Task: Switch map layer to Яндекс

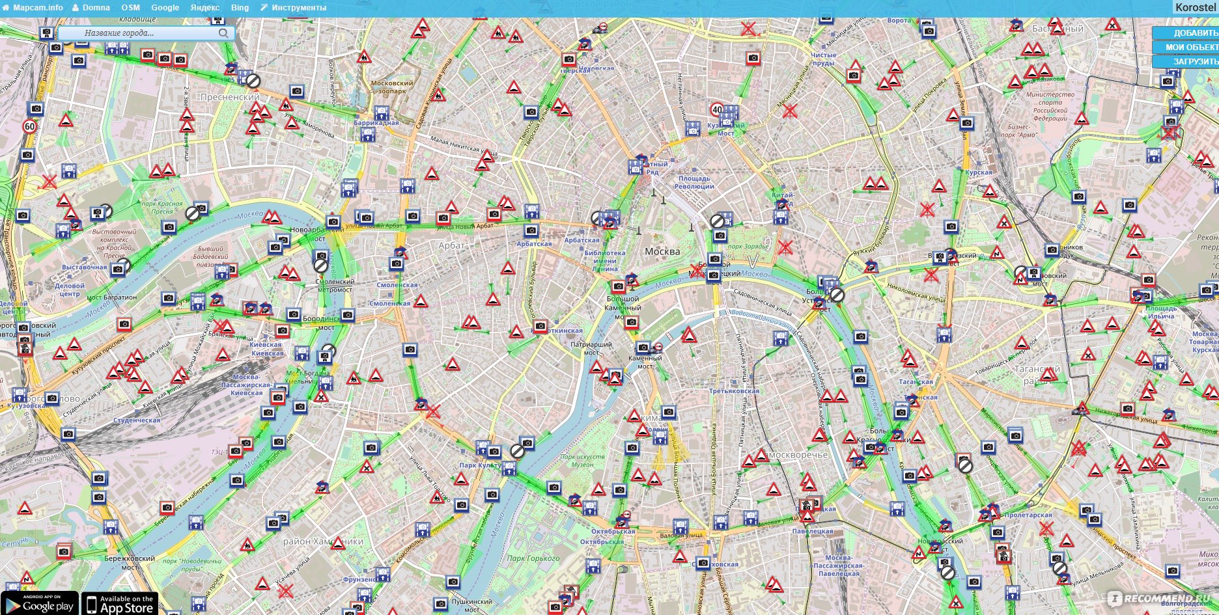Action: point(204,8)
